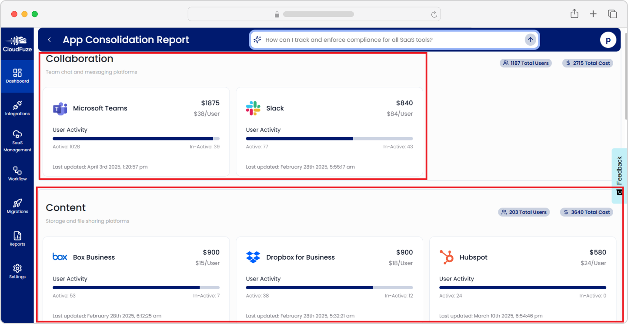
Task: Open the Dashboard sidebar item
Action: point(17,76)
